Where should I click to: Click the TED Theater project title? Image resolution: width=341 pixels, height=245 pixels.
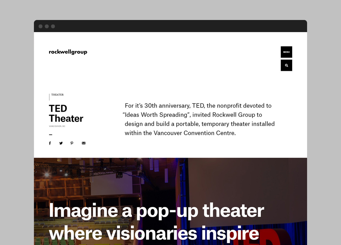66,114
